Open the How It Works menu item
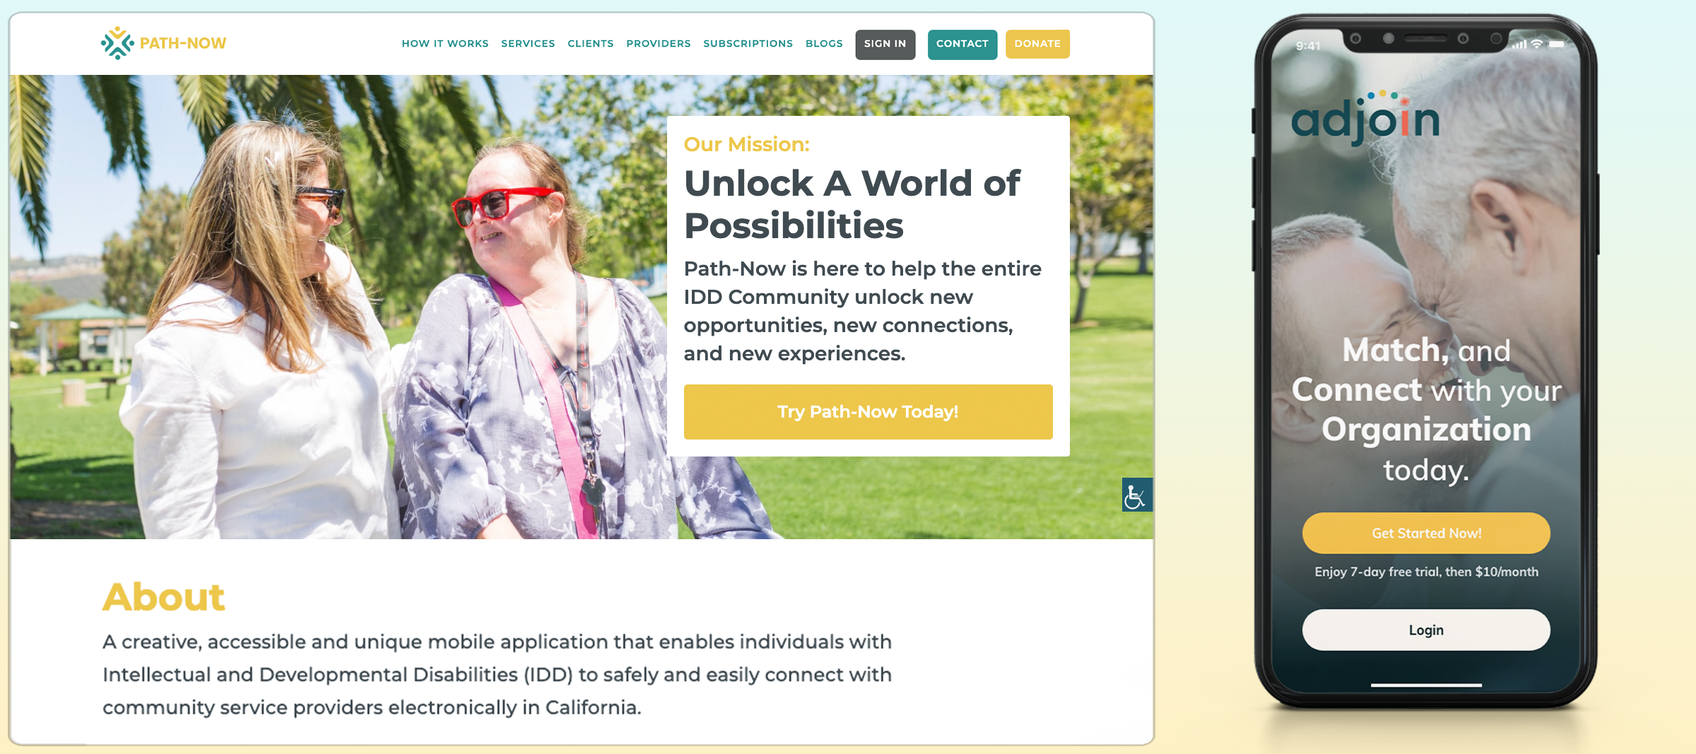Screen dimensions: 1696x754 tap(445, 44)
